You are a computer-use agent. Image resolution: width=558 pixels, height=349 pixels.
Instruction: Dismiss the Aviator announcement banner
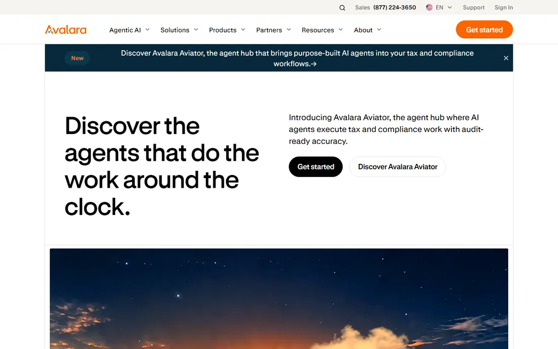coord(506,58)
